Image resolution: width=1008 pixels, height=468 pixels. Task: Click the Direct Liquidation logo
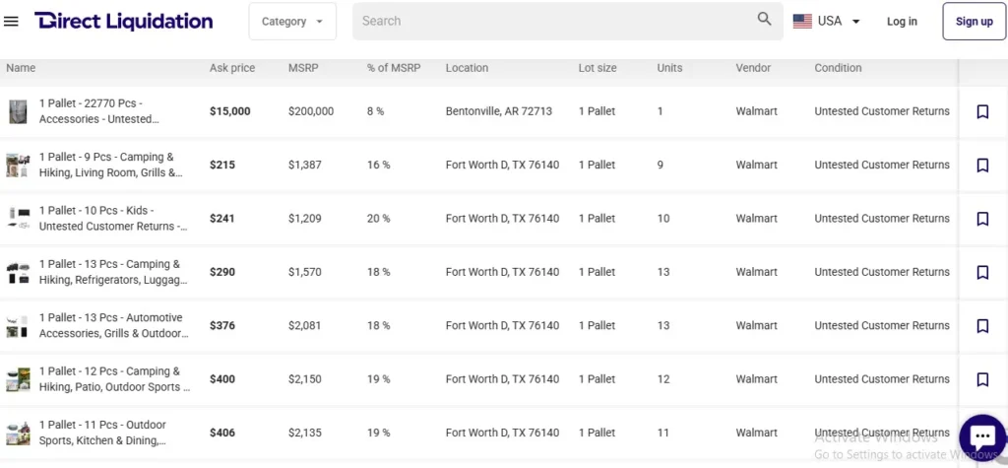tap(123, 22)
